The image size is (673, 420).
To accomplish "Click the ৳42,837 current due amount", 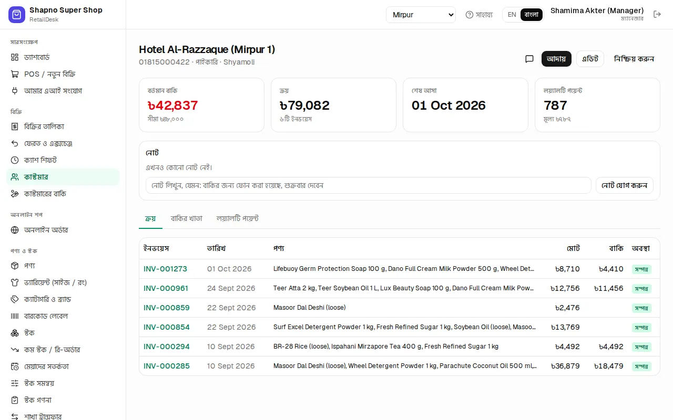I will tap(173, 106).
